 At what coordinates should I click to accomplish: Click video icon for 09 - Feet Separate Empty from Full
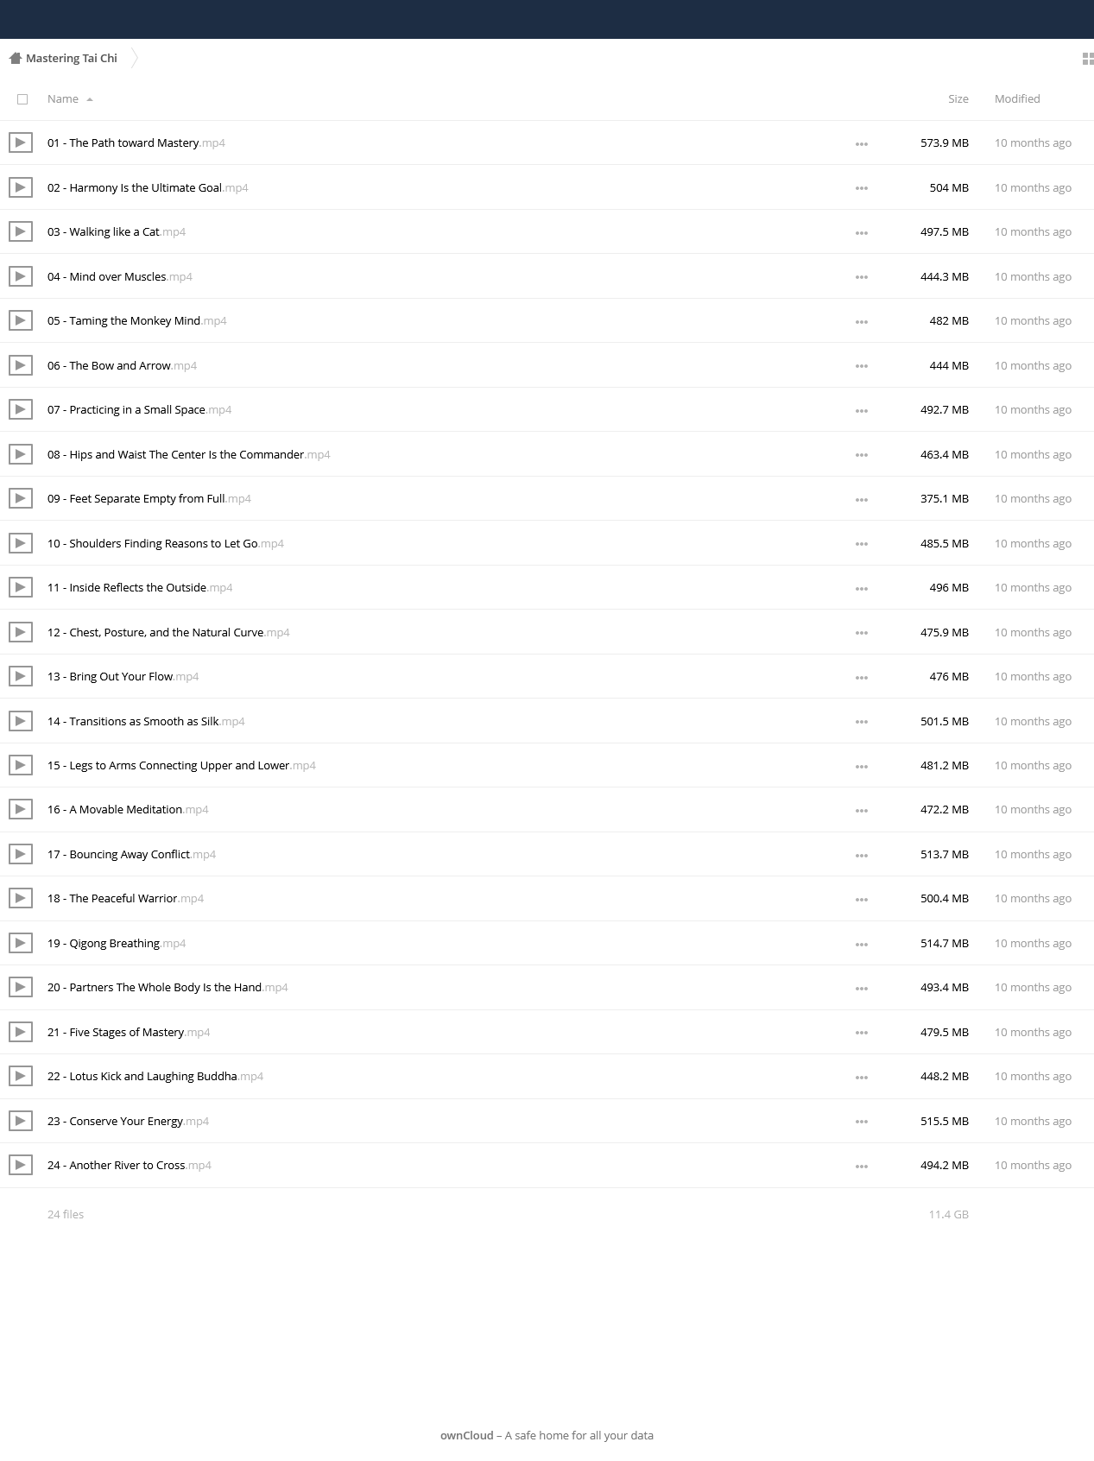[x=21, y=498]
